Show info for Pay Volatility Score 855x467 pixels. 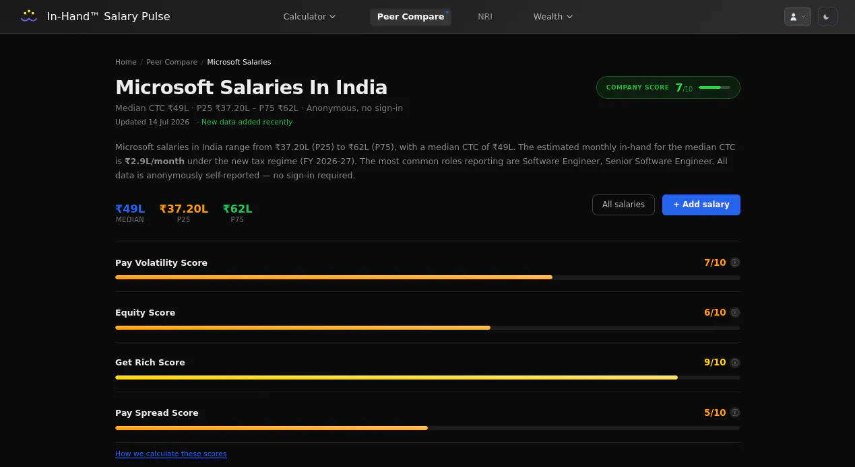pos(735,262)
